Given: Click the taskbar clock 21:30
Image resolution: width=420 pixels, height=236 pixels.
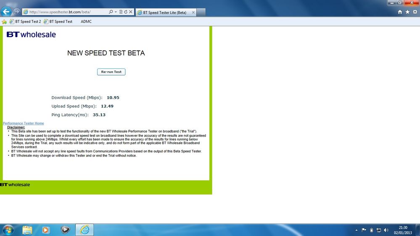Looking at the screenshot, I should [403, 230].
